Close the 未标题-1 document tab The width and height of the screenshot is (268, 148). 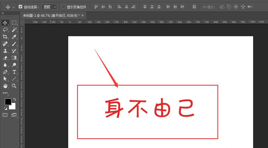pyautogui.click(x=83, y=15)
